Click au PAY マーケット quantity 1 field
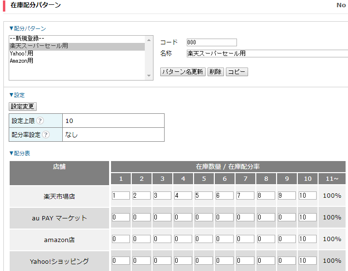Screen dimensions: 348x271 (121, 217)
